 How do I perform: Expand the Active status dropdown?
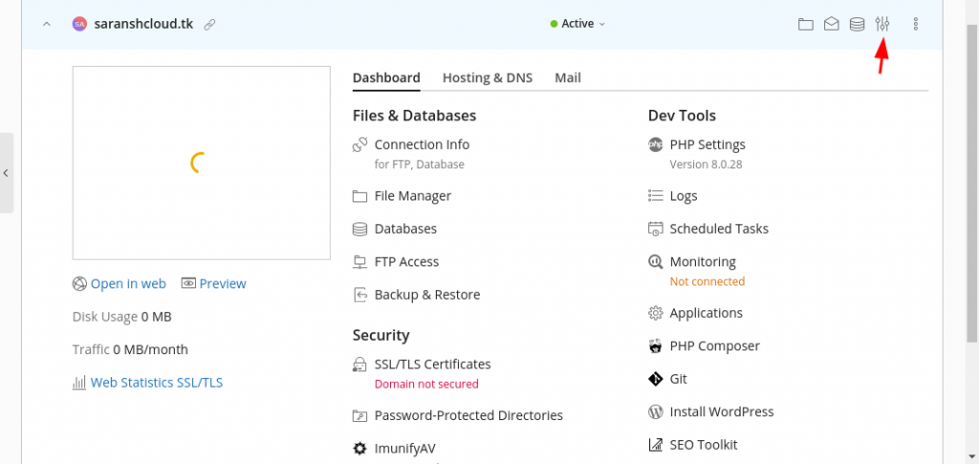coord(577,24)
